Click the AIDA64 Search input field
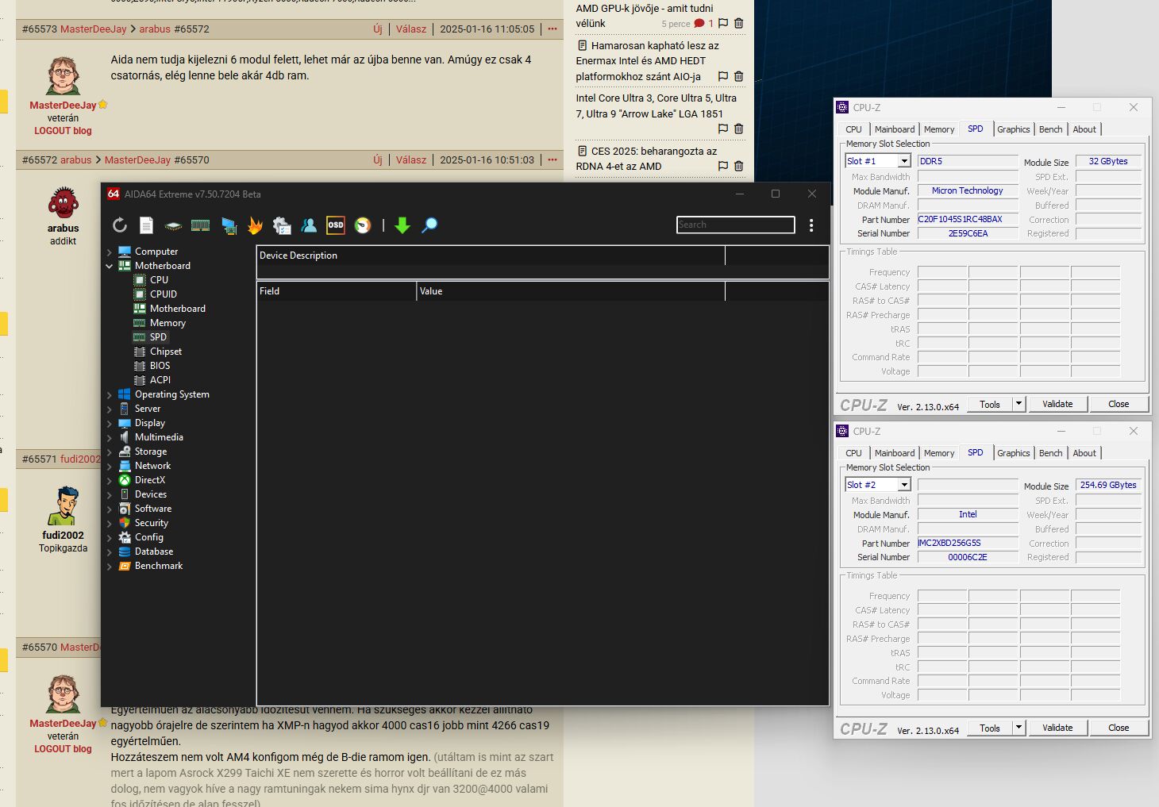Viewport: 1159px width, 807px height. 736,225
